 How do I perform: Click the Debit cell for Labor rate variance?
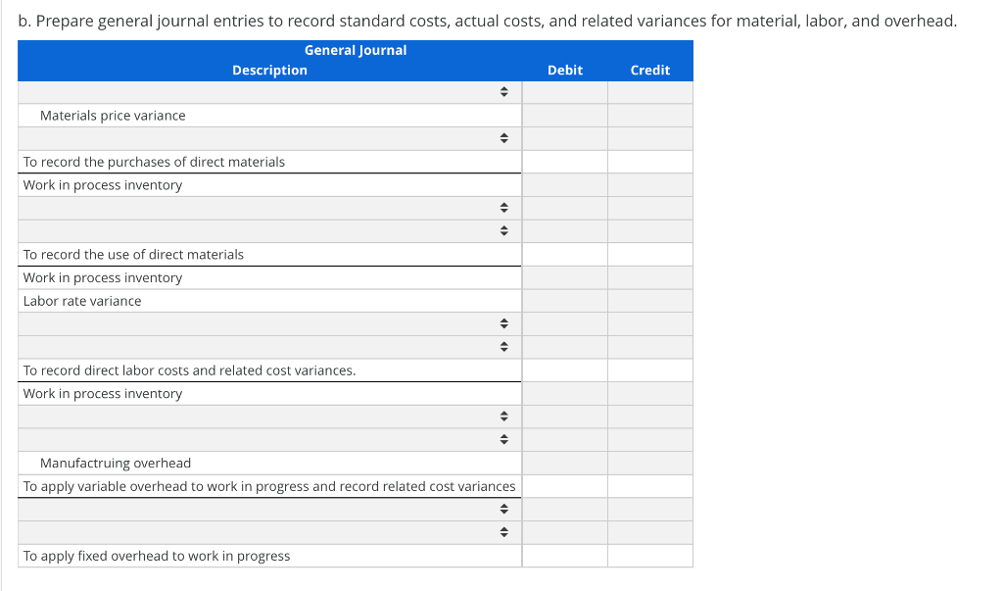(565, 301)
